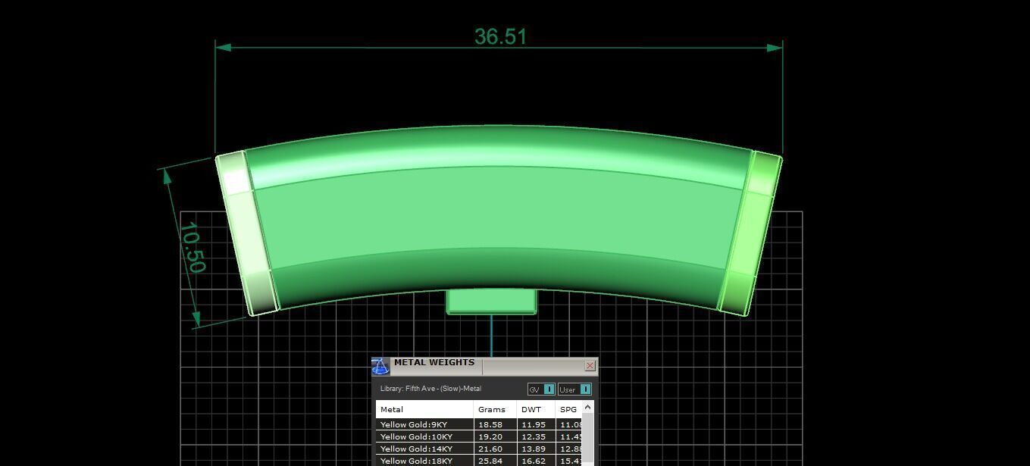Image resolution: width=1030 pixels, height=466 pixels.
Task: Select the Yellow Gold:18KY row
Action: (478, 461)
